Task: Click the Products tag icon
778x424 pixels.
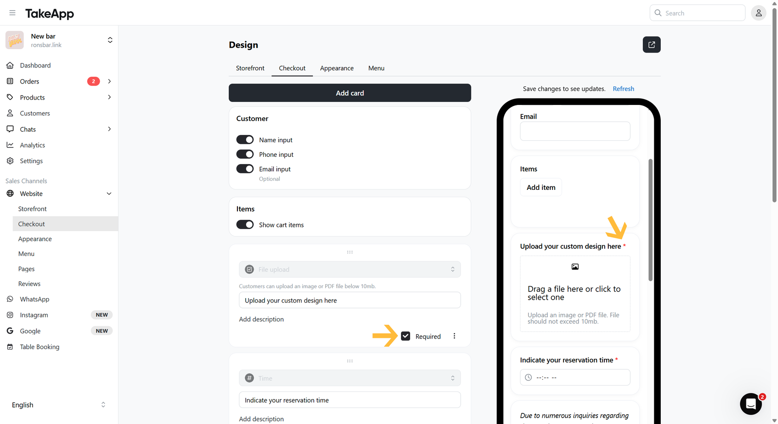Action: (10, 97)
